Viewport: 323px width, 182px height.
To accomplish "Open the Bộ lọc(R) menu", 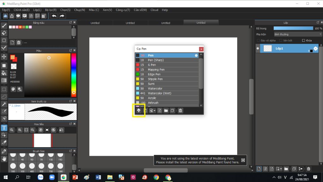I will [51, 10].
